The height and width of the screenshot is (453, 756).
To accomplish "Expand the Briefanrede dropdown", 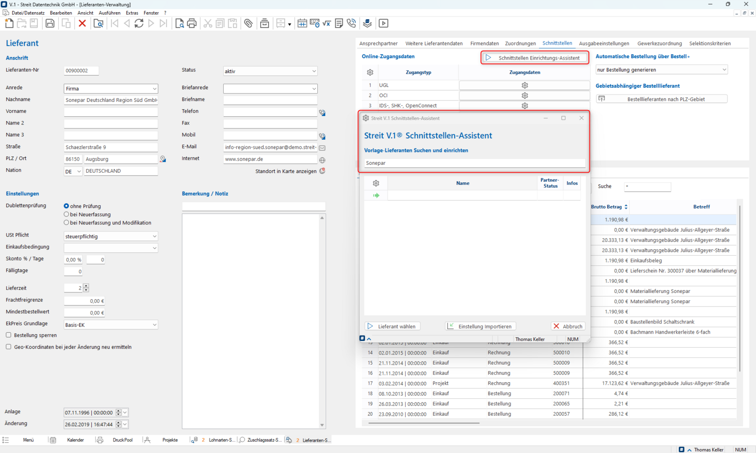I will [270, 89].
